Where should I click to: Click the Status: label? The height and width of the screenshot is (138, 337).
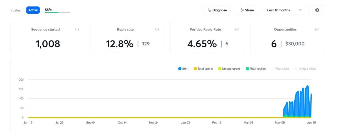pos(16,10)
